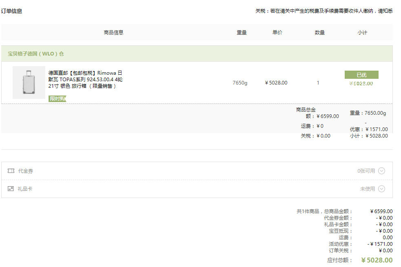The height and width of the screenshot is (267, 401).
Task: Click the 应付总额 label
Action: [340, 260]
